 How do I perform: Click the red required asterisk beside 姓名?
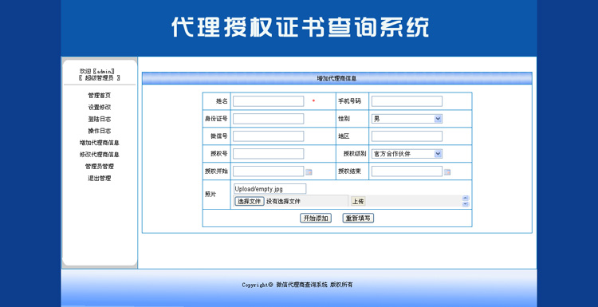(313, 100)
